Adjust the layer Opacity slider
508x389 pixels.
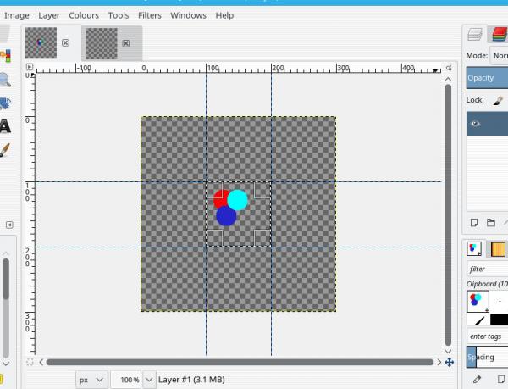488,78
